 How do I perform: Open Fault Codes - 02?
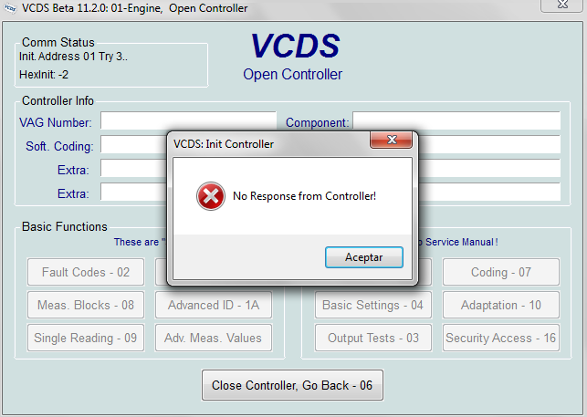(86, 272)
